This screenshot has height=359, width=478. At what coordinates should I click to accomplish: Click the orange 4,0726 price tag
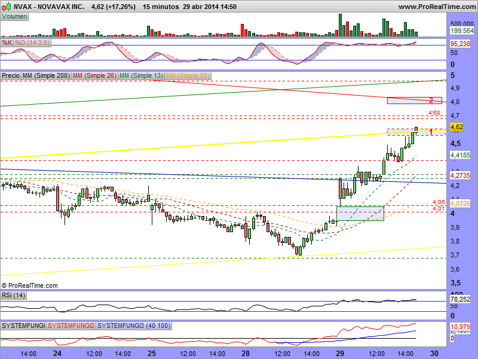point(460,205)
